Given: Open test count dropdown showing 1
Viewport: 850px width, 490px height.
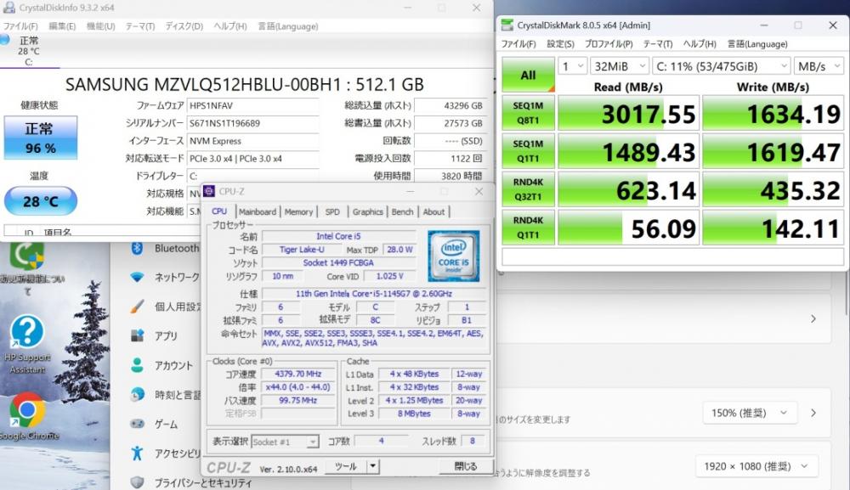Looking at the screenshot, I should click(572, 66).
